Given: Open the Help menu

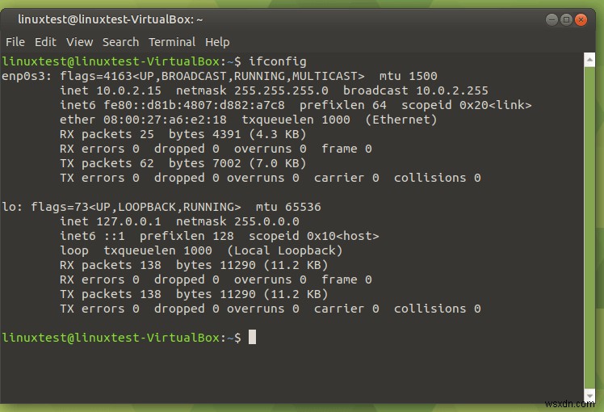Looking at the screenshot, I should [217, 42].
